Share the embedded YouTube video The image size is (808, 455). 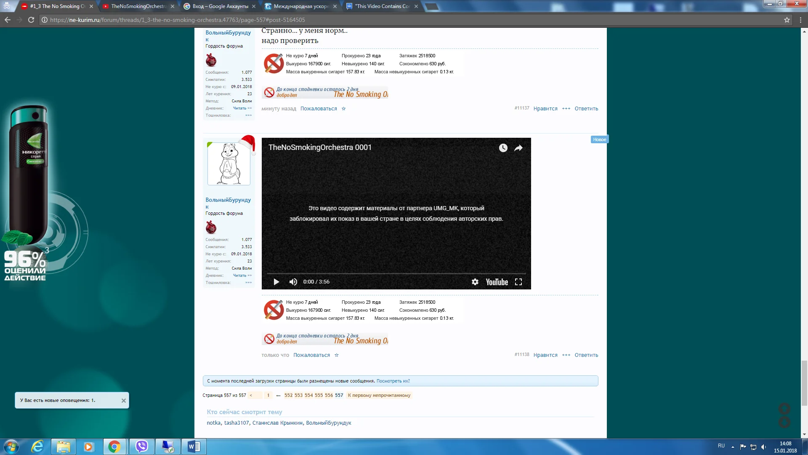point(518,148)
